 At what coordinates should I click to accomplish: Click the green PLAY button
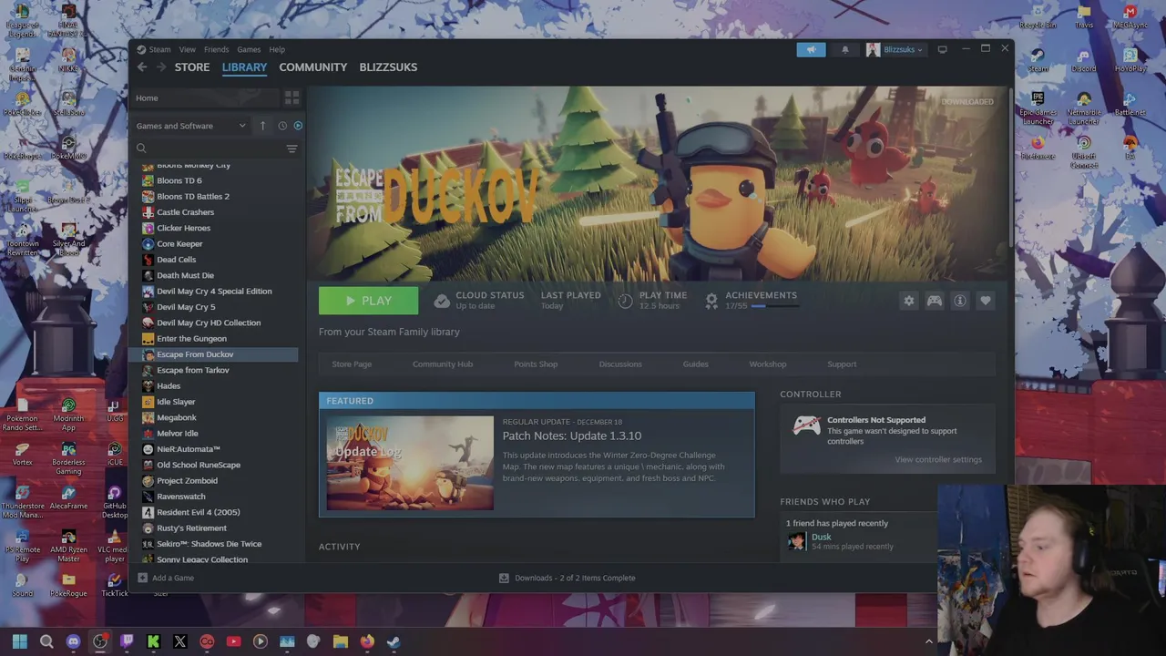(x=368, y=301)
